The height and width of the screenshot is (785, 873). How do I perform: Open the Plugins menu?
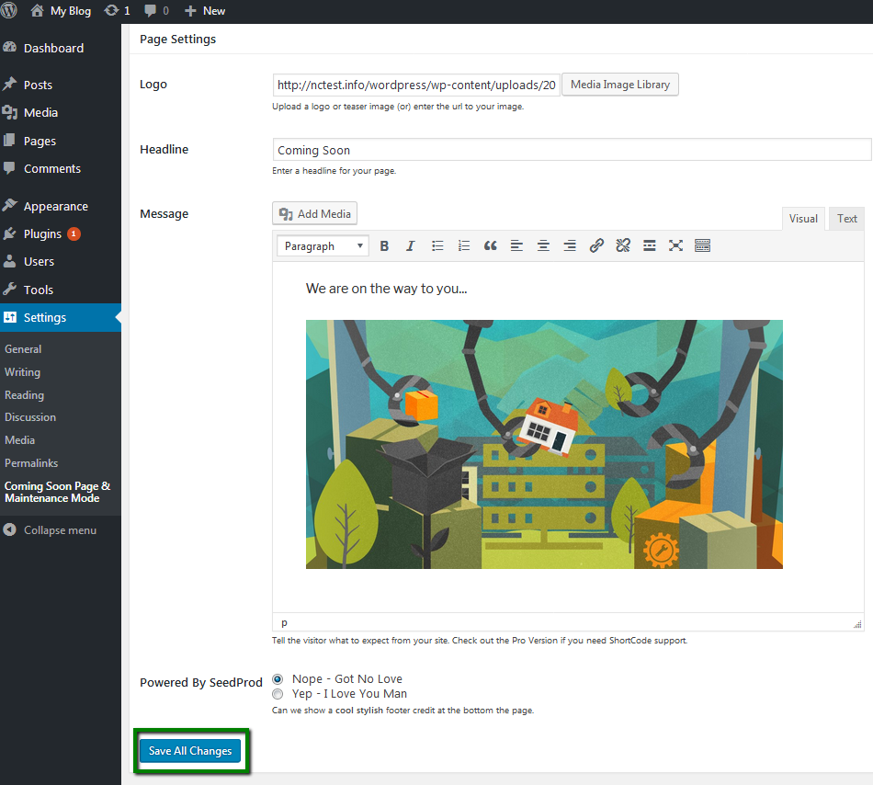click(x=60, y=233)
